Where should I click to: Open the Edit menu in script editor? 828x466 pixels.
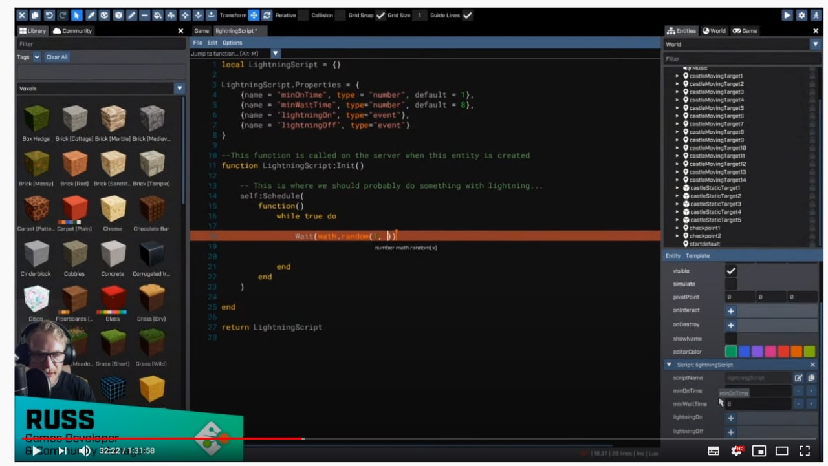coord(212,43)
